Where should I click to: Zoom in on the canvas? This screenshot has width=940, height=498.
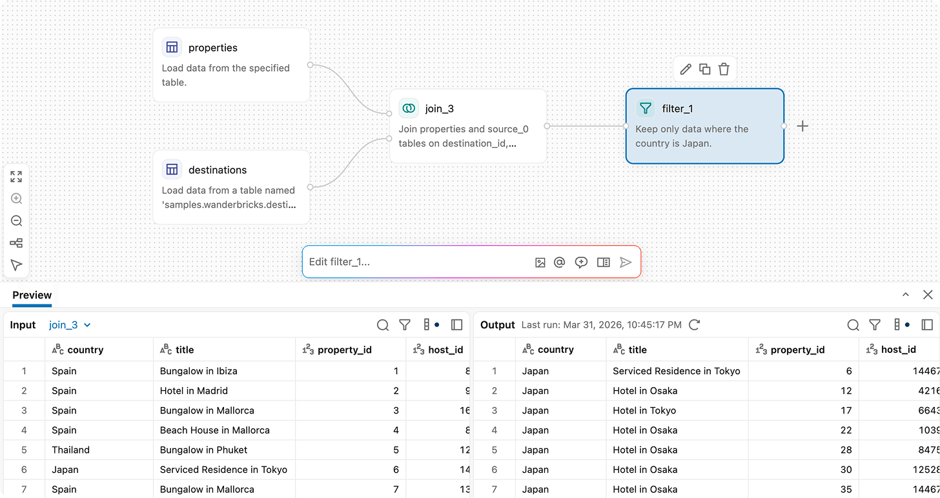[x=17, y=199]
